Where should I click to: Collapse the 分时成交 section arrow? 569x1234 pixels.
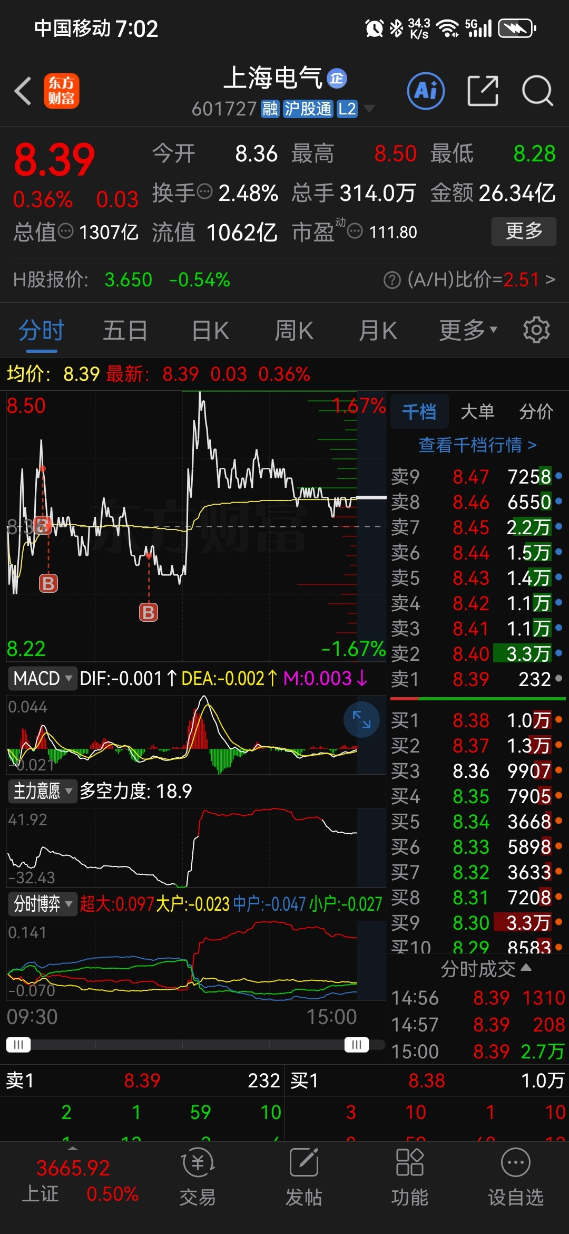point(526,968)
